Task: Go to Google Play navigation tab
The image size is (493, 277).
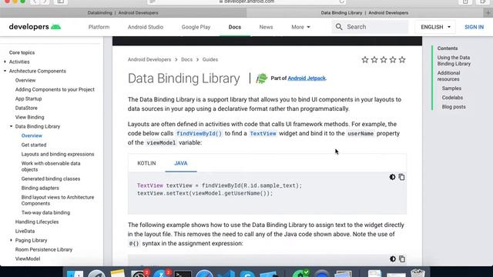Action: (x=196, y=27)
